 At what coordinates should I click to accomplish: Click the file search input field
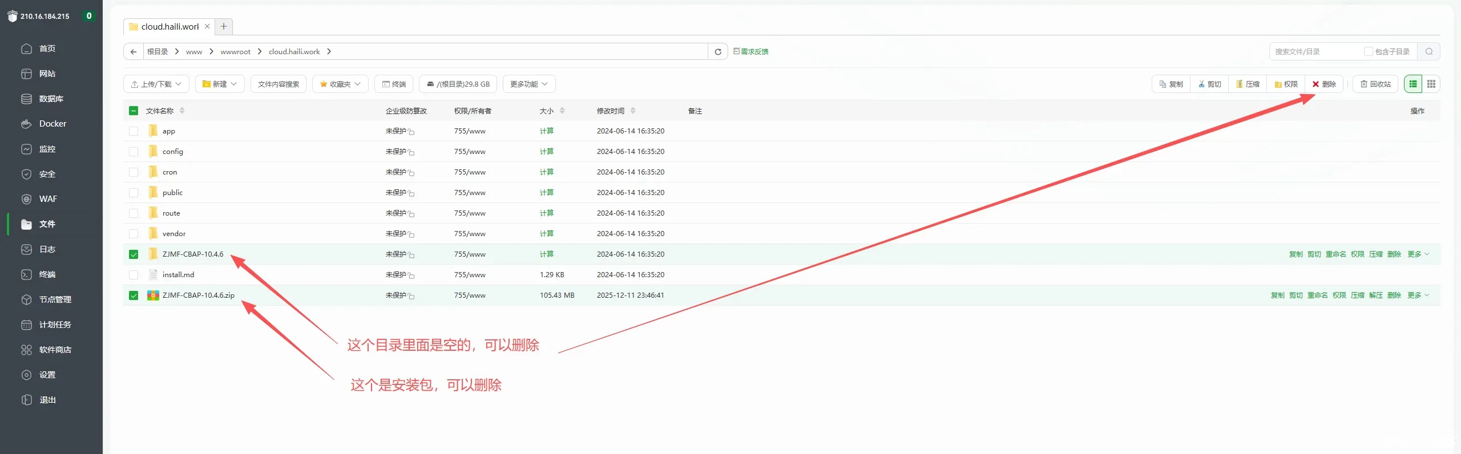[1313, 52]
